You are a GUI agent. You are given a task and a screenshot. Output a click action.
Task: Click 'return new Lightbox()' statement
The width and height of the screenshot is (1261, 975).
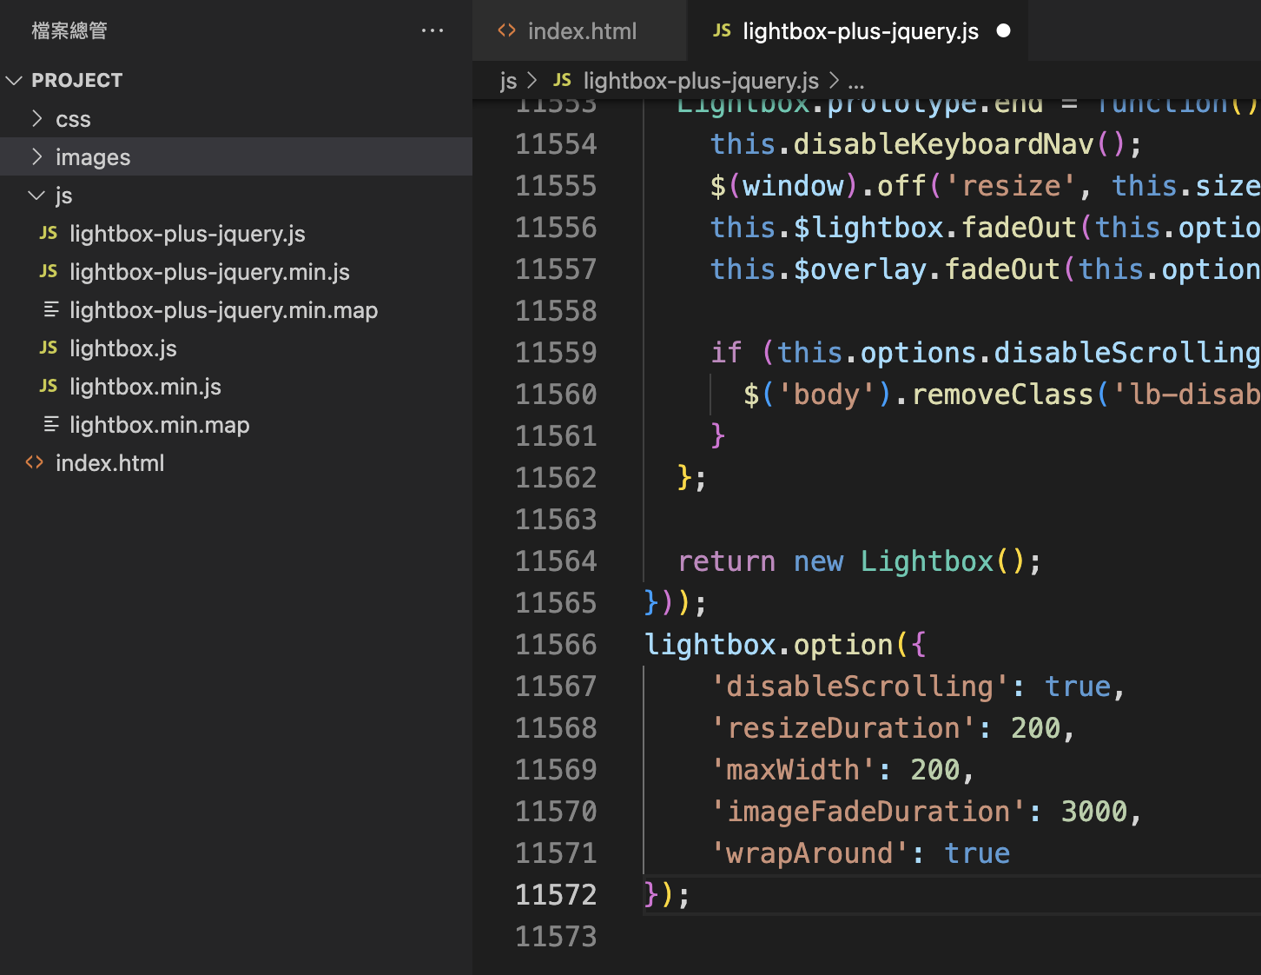(x=860, y=561)
